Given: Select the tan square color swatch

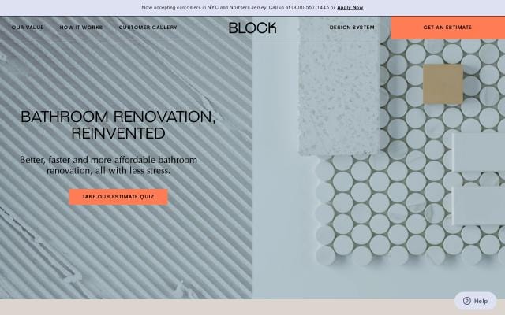Looking at the screenshot, I should click(x=443, y=84).
